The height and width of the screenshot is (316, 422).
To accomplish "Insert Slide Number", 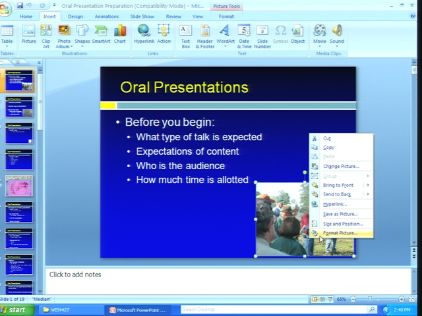I will click(x=262, y=37).
